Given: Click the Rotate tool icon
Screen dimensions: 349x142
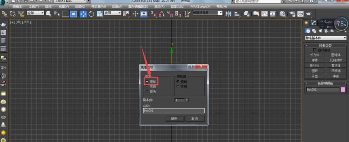Looking at the screenshot, I should point(91,14).
